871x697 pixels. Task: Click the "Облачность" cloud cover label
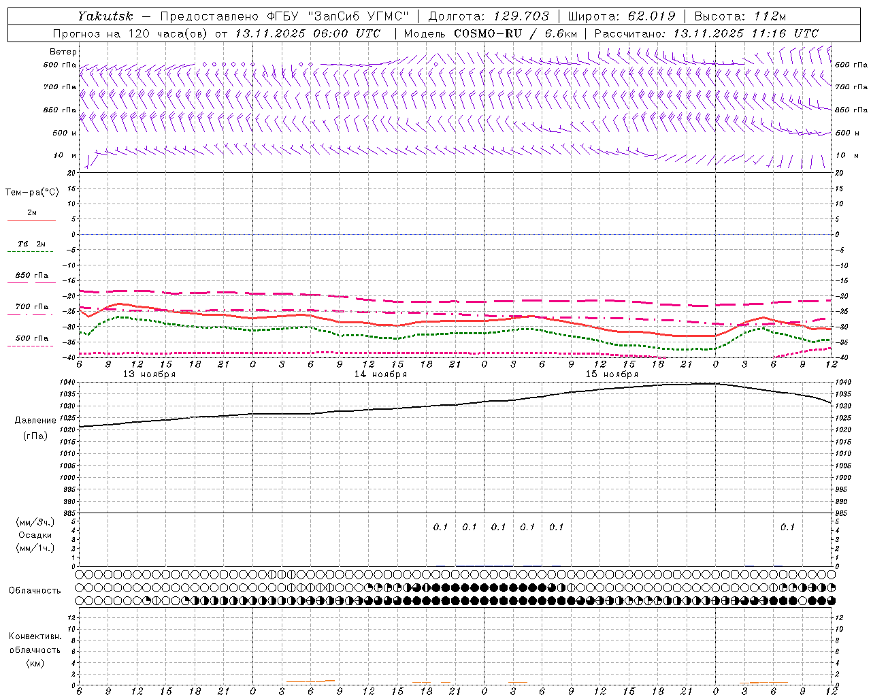pyautogui.click(x=35, y=590)
